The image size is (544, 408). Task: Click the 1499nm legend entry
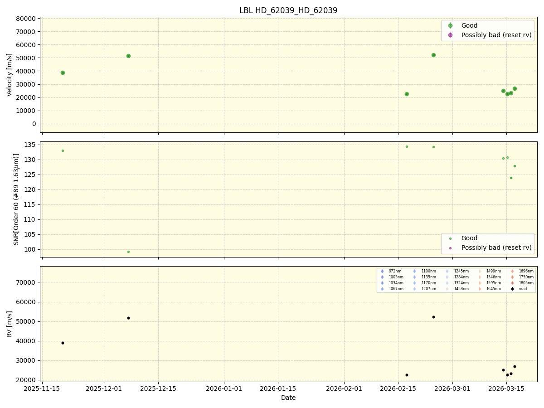(490, 271)
